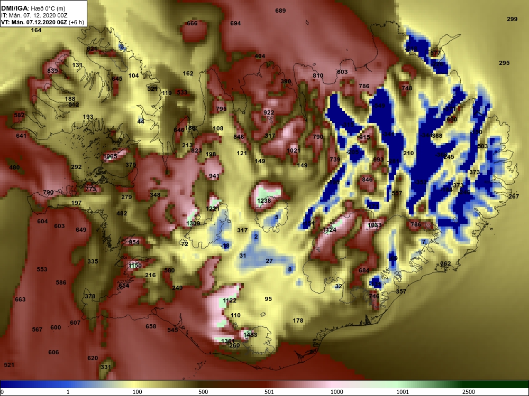
Task: Click the 'DMI/IGA: Hæð 0°C (m)' title text
Action: click(33, 8)
